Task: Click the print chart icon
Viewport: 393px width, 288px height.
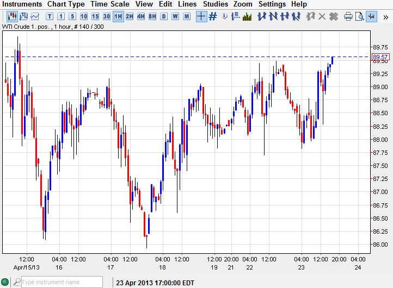Action: (x=348, y=16)
